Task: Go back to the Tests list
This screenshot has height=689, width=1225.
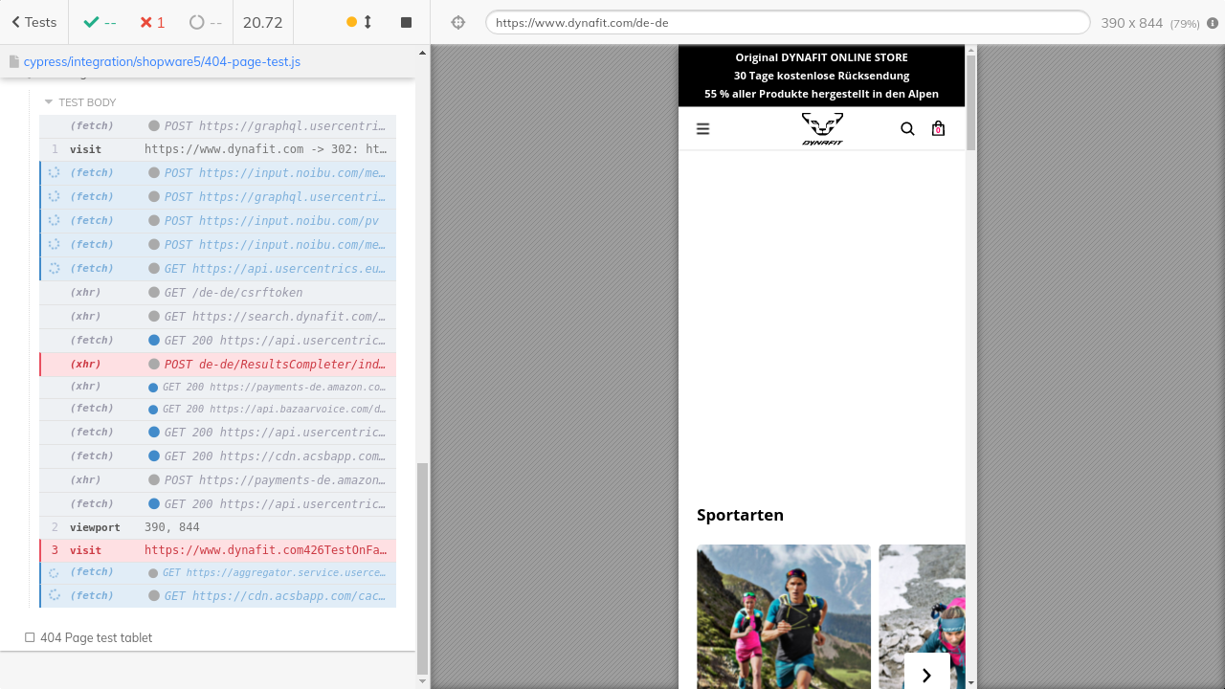Action: point(34,22)
